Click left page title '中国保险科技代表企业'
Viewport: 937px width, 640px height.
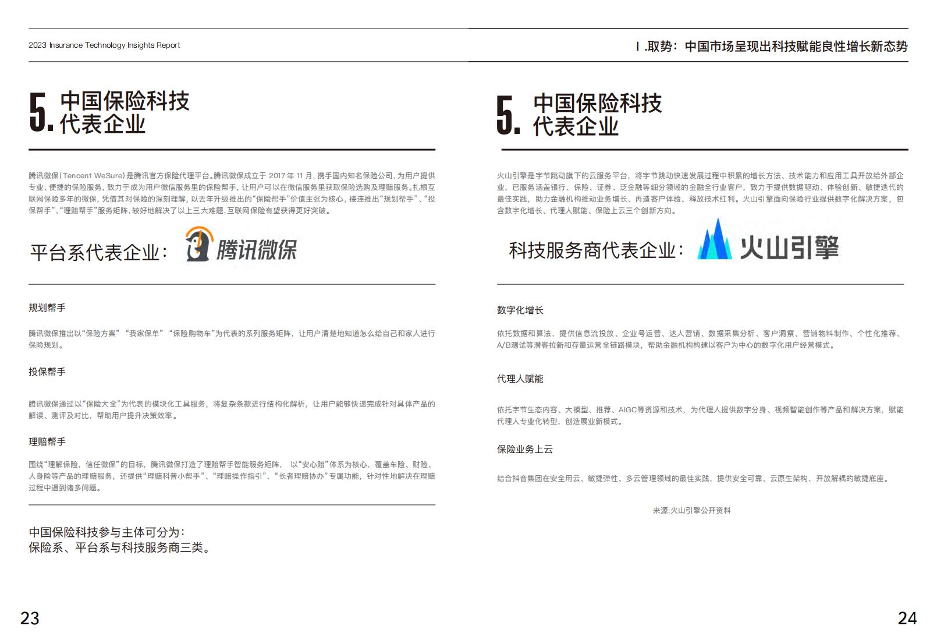[x=125, y=112]
